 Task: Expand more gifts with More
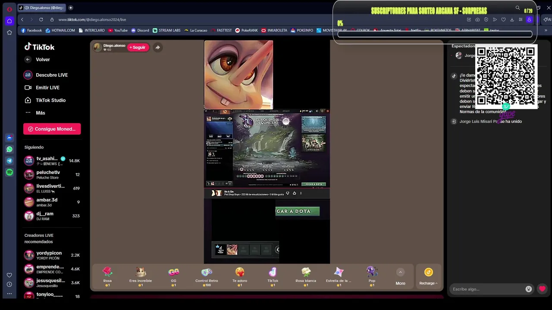(400, 277)
